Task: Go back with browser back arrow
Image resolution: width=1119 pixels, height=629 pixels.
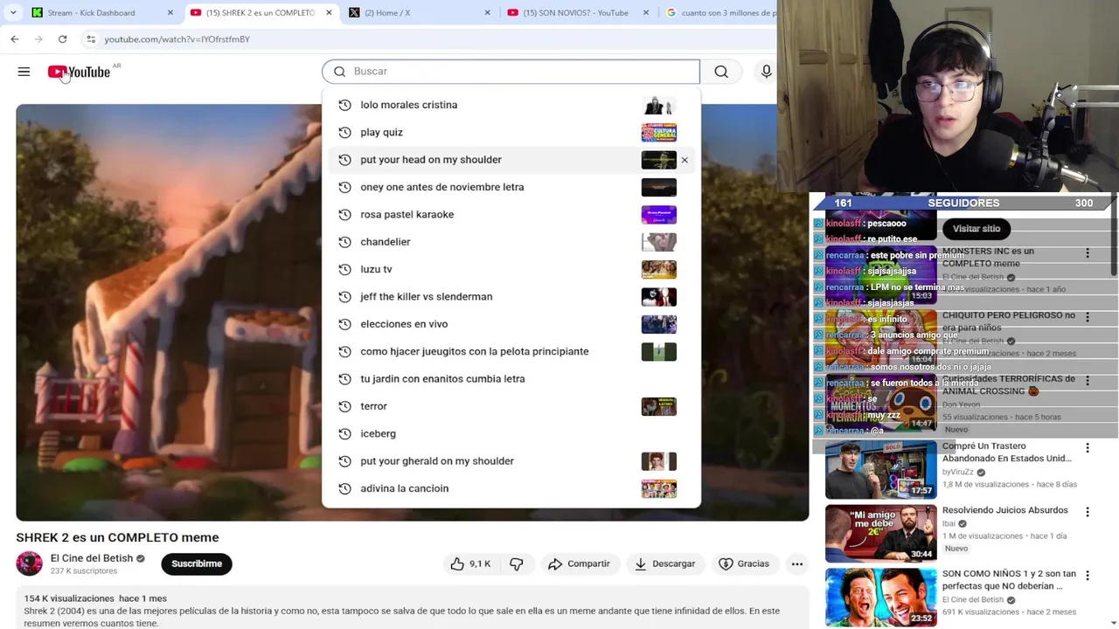Action: (x=14, y=39)
